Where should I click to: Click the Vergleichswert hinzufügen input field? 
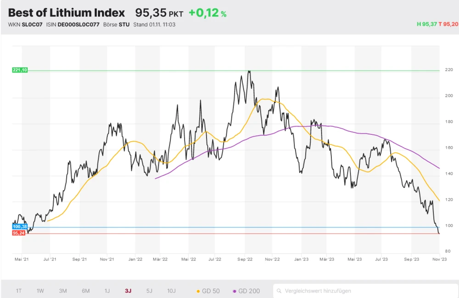[365, 291]
